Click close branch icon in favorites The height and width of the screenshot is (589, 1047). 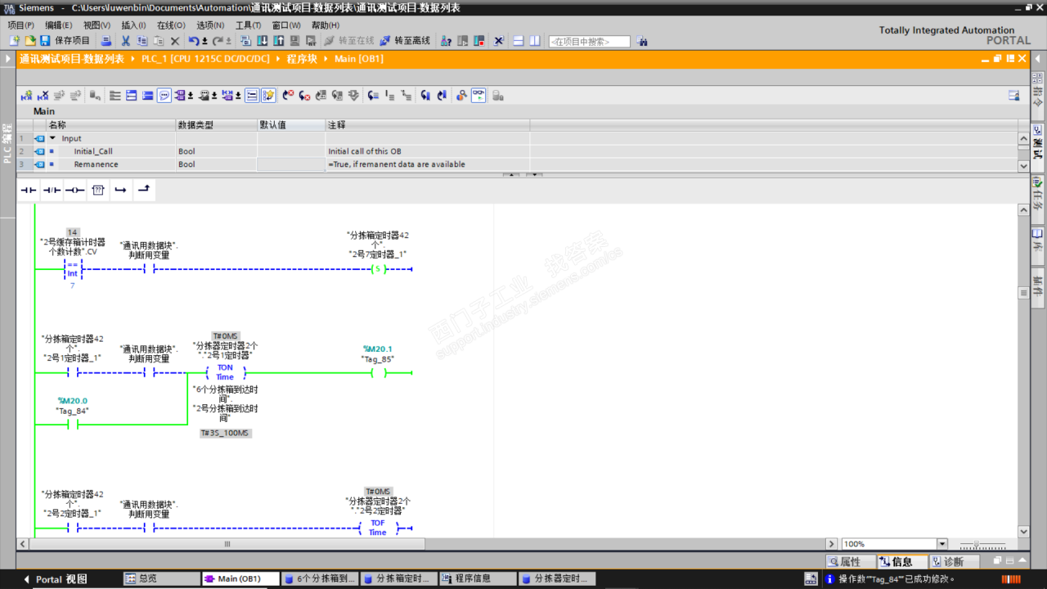pos(144,190)
